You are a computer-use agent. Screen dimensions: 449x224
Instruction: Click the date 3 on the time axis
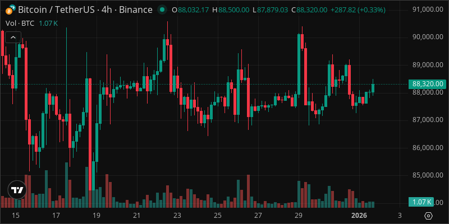[400, 216]
